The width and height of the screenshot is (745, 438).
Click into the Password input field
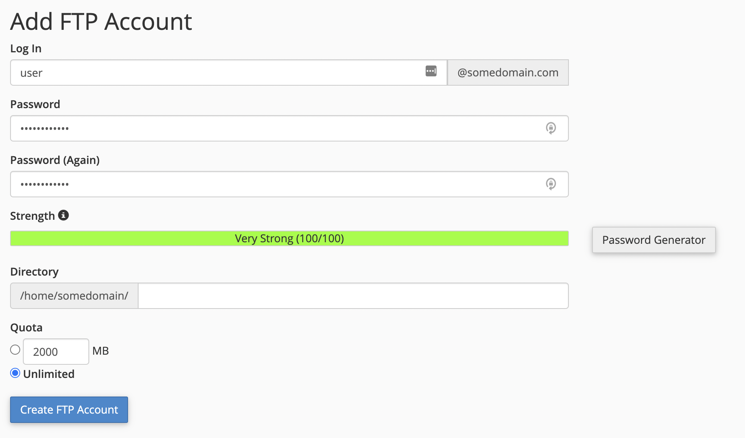(x=272, y=128)
